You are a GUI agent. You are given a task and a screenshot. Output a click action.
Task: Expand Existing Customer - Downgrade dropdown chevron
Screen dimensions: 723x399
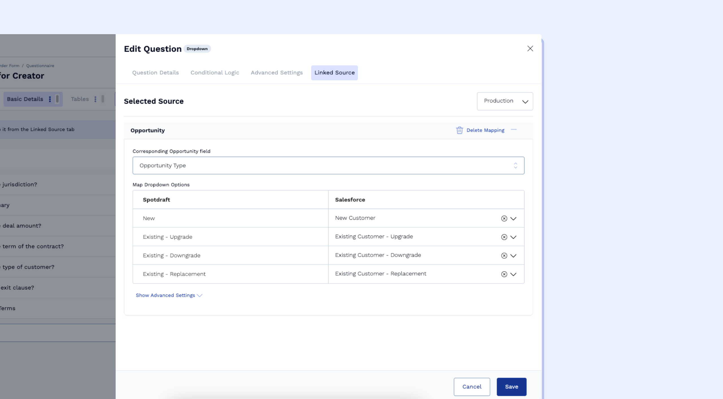point(513,256)
